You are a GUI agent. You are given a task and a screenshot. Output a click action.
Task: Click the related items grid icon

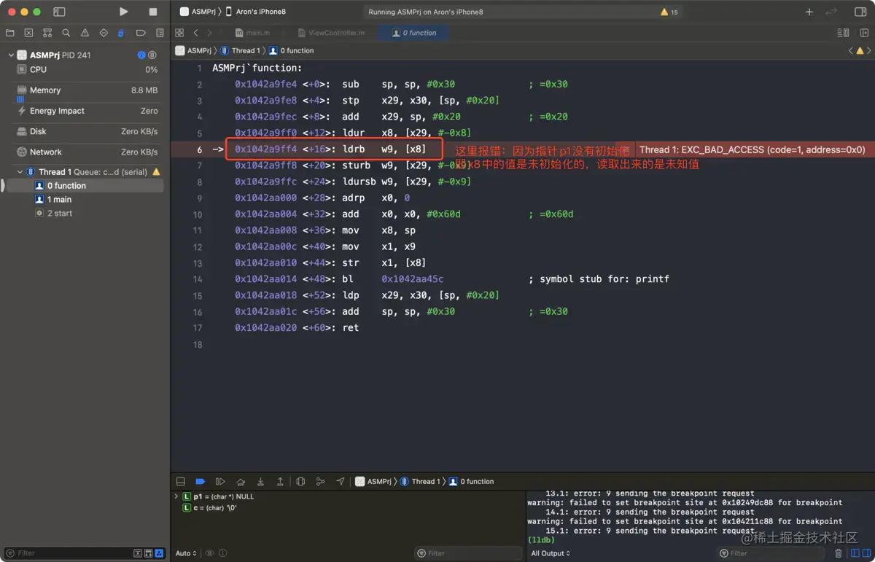179,33
